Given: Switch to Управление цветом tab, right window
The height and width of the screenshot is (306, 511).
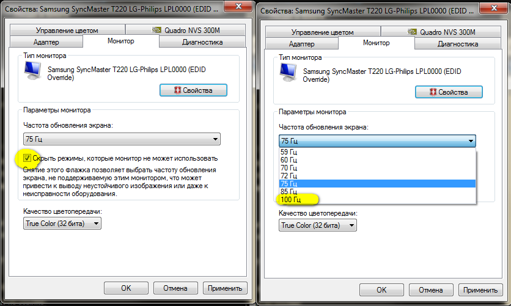Looking at the screenshot, I should tap(323, 32).
